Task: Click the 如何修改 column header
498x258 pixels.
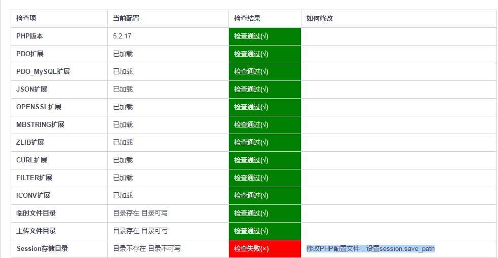Action: point(320,18)
